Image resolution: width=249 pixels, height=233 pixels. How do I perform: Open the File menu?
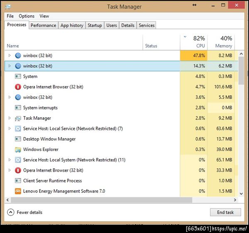[x=10, y=16]
